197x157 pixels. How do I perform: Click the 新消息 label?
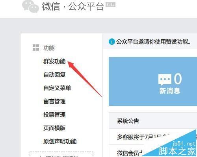tap(170, 91)
